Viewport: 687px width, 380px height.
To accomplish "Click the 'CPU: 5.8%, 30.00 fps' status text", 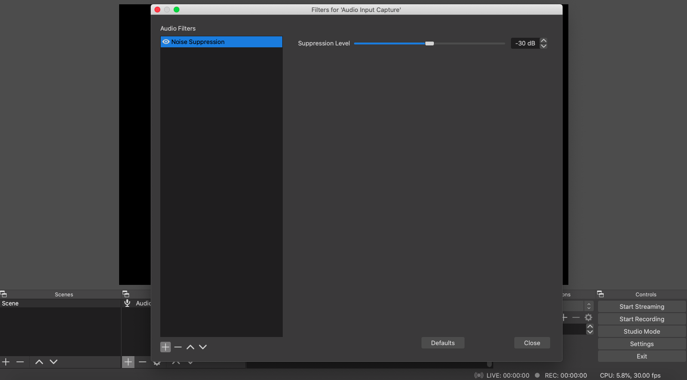I will pos(630,375).
